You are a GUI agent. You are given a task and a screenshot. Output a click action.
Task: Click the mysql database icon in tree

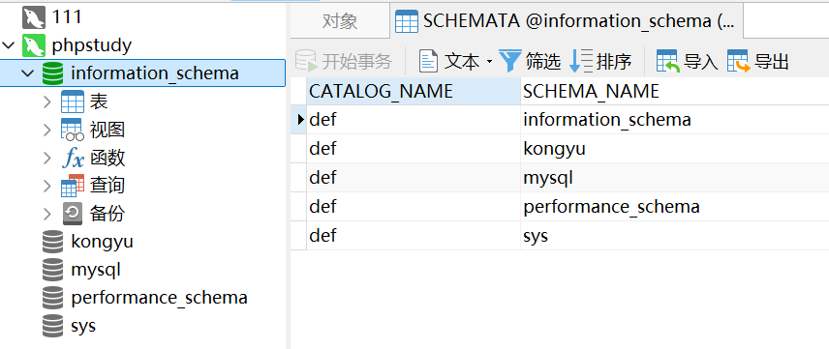coord(52,270)
